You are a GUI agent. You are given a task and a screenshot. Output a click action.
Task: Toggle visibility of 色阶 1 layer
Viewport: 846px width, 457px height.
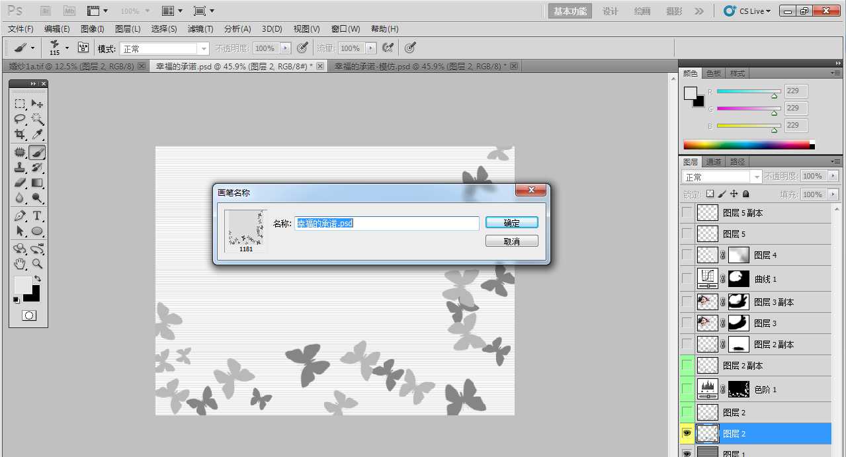click(687, 389)
